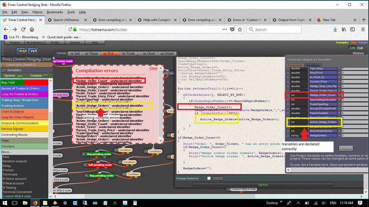This screenshot has width=369, height=207.
Task: Open Calculator from the taskbar
Action: 135,203
